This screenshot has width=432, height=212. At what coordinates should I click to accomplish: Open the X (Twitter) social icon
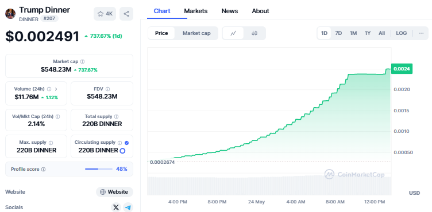coord(116,207)
